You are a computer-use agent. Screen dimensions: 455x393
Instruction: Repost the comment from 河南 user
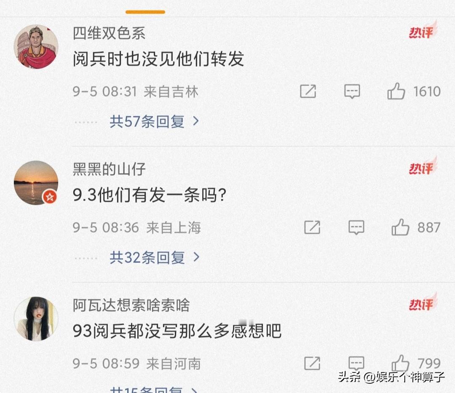312,363
